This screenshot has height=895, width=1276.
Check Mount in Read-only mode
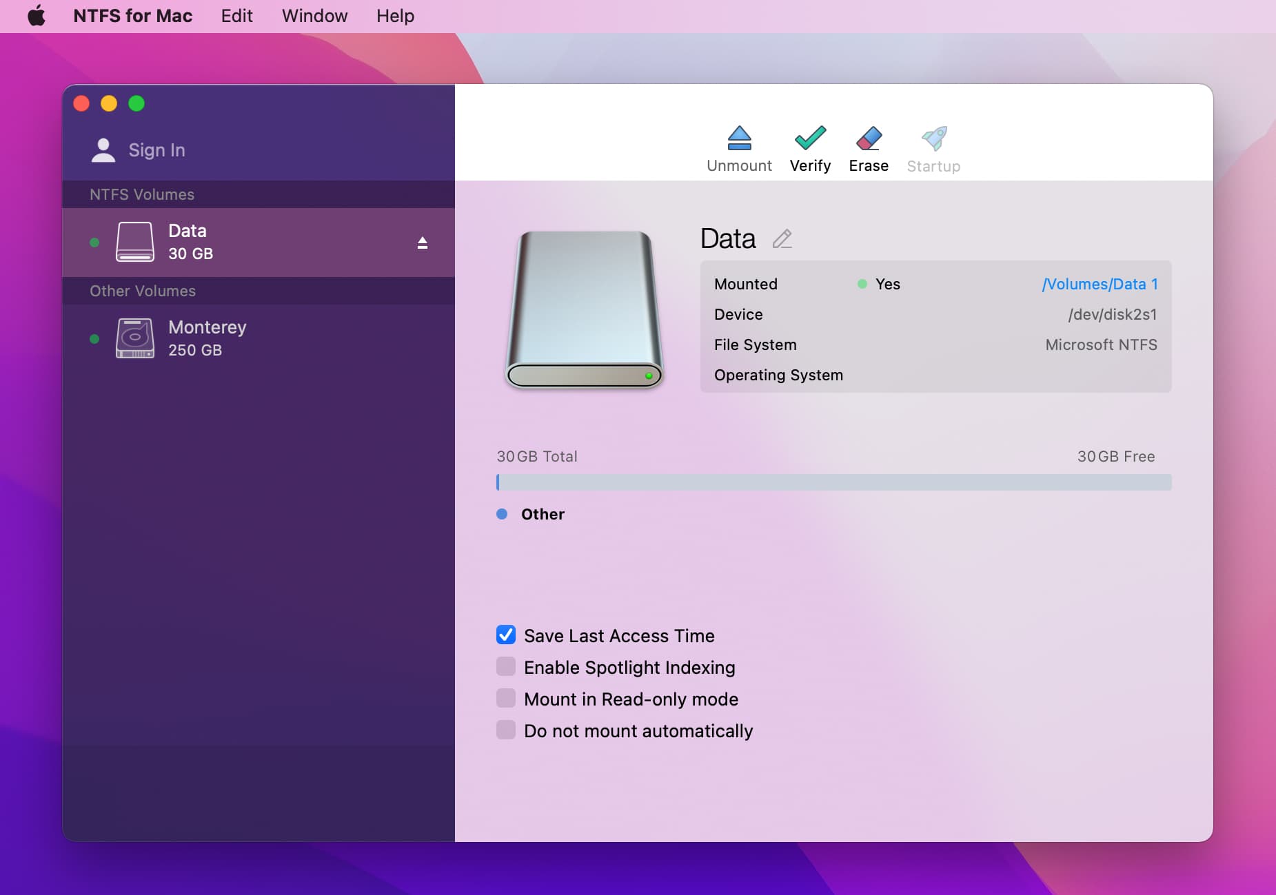505,698
